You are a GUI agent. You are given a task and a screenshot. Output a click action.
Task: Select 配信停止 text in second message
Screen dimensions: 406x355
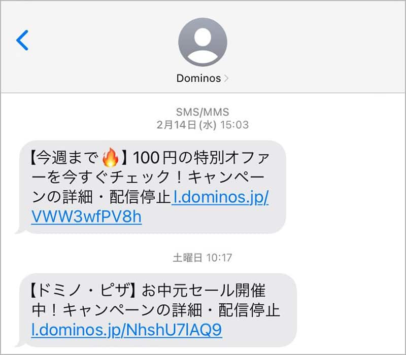tap(249, 310)
